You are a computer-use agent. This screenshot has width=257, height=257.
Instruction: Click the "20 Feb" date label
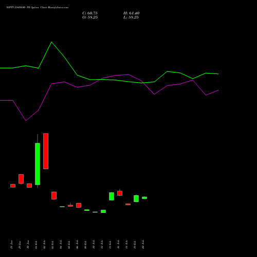click(x=143, y=245)
